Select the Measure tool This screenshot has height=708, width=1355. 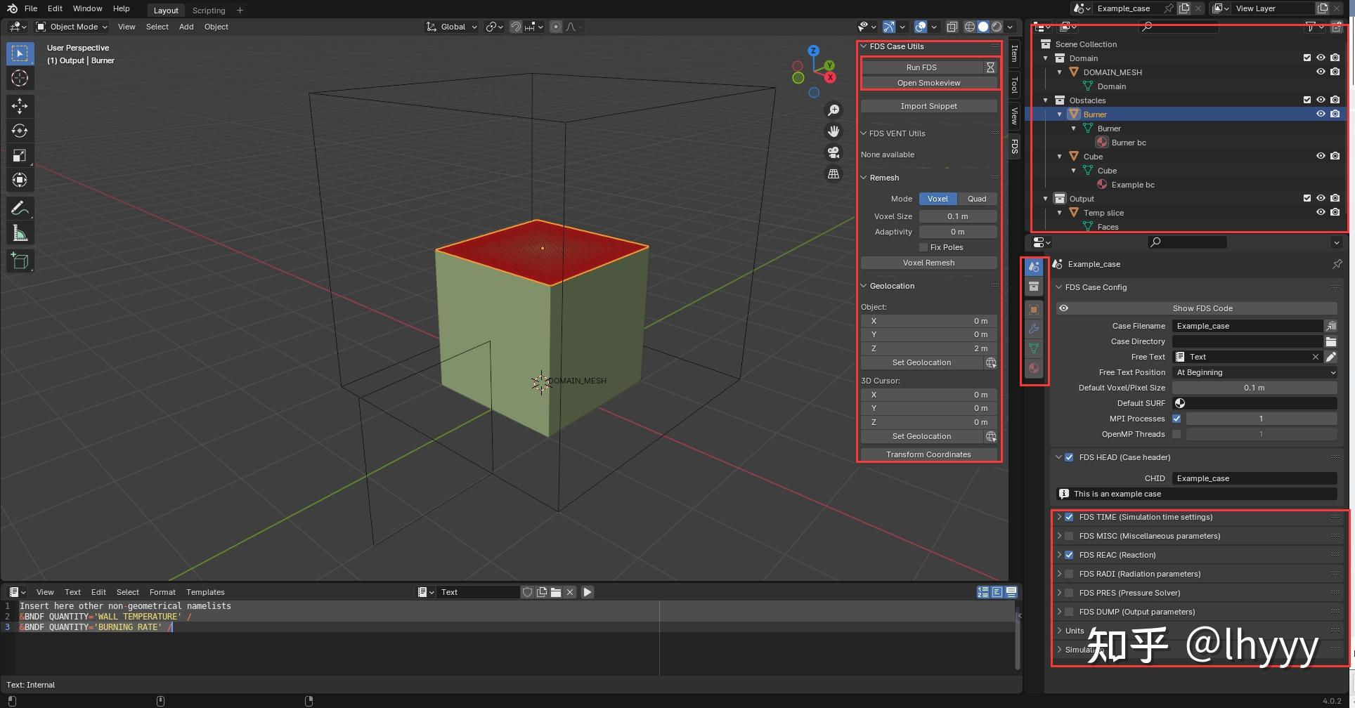20,232
